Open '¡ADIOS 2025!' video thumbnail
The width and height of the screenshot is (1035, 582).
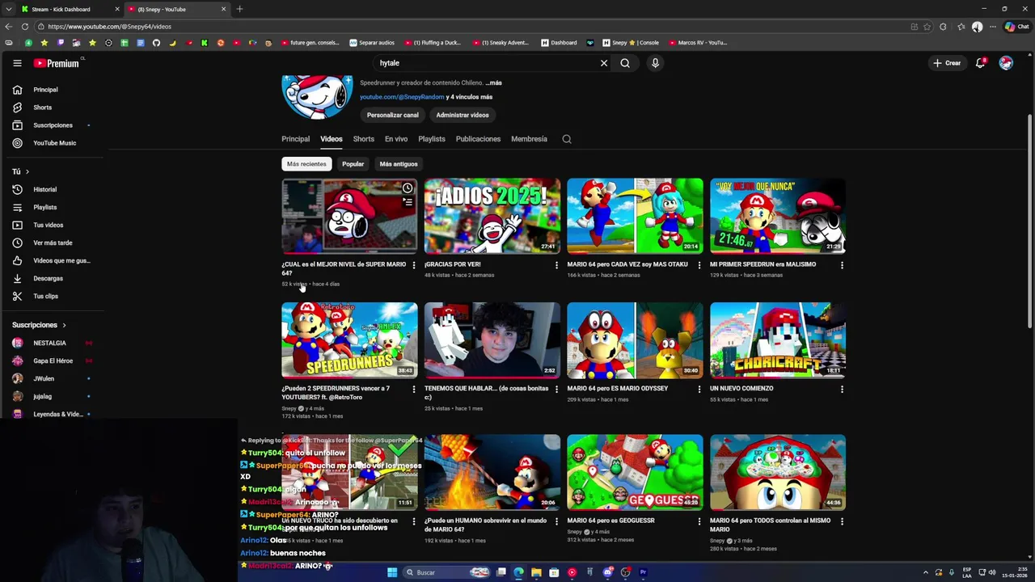(492, 216)
